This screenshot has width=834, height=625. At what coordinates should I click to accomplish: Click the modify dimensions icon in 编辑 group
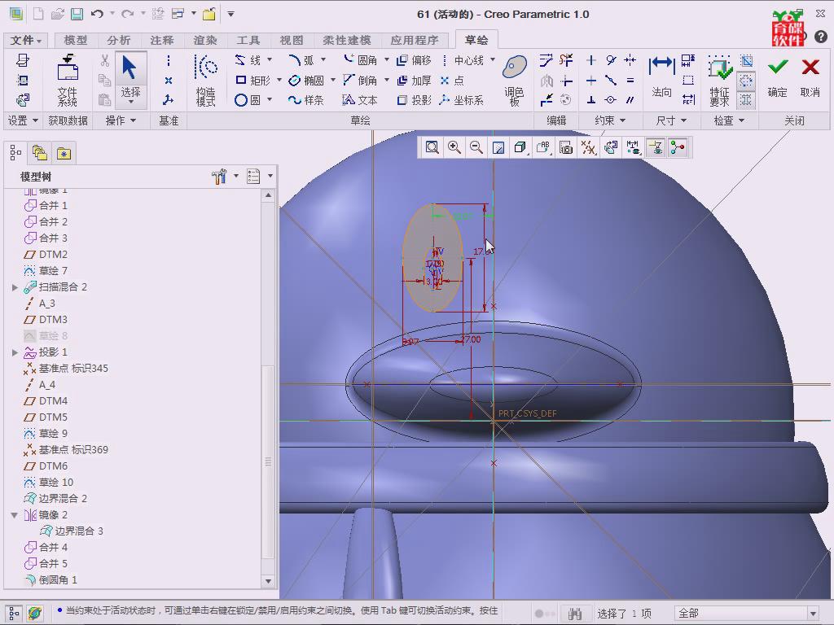pos(546,60)
